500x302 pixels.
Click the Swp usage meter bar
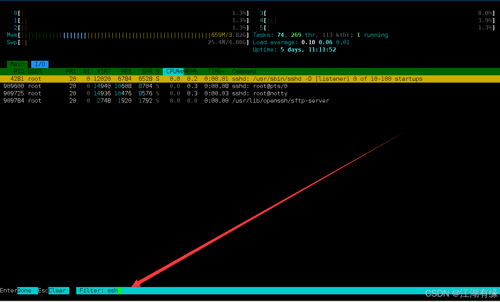coord(128,42)
